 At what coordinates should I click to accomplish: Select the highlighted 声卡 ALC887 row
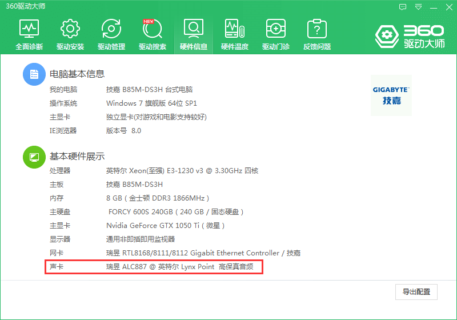click(154, 267)
